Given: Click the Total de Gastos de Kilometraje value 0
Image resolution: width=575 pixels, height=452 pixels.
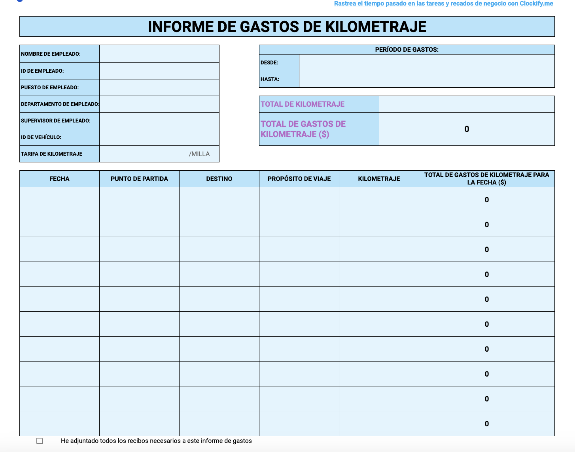Looking at the screenshot, I should 467,129.
